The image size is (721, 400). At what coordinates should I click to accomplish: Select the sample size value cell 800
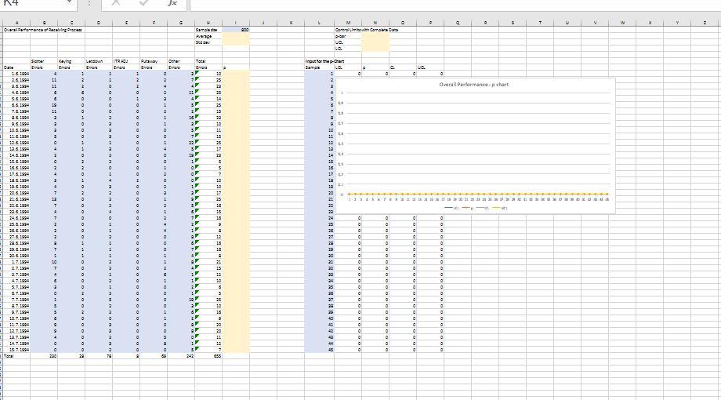tap(236, 30)
